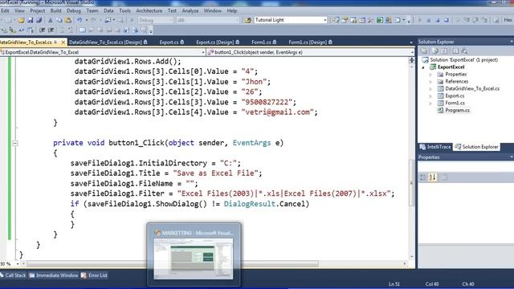Click Solution Explorer View Code icon
Viewport: 514px width, 289px height.
(455, 51)
